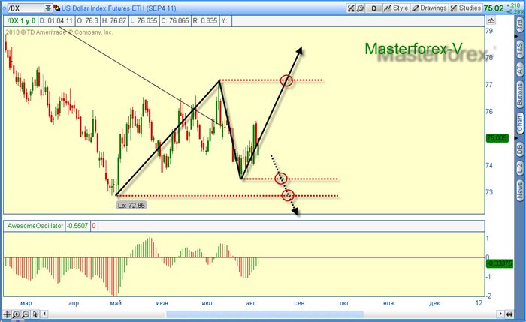
Task: Click the left scroll arrow near pointer tool
Action: [x=44, y=314]
